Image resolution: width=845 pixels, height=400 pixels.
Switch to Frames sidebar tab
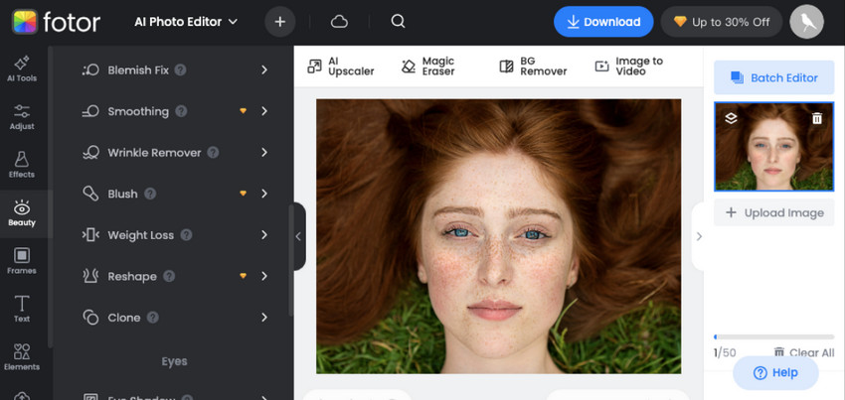(22, 262)
